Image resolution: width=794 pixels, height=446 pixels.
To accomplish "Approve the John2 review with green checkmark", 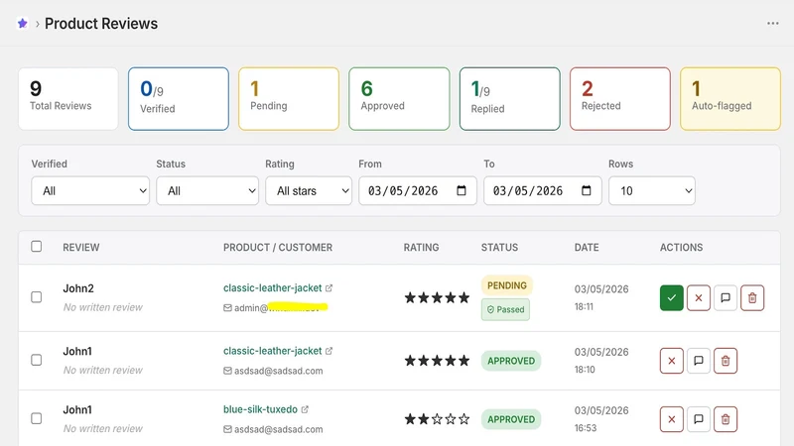I will click(672, 298).
